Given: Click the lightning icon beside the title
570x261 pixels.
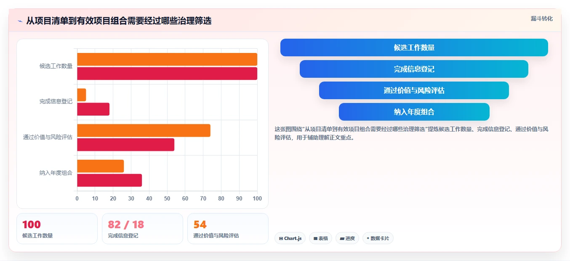Looking at the screenshot, I should tap(20, 21).
